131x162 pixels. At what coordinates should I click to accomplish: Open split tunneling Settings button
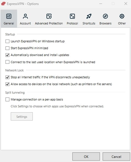pyautogui.click(x=22, y=116)
